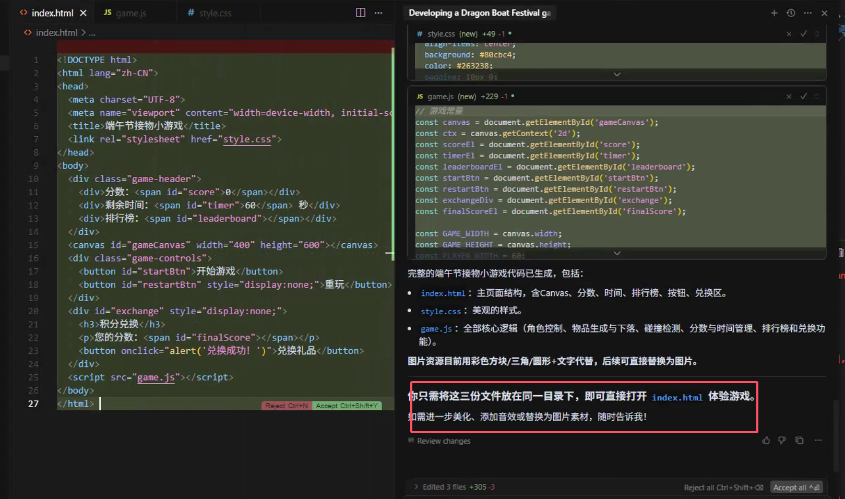This screenshot has height=499, width=845.
Task: Click line number 10 in gutter
Action: click(x=33, y=179)
